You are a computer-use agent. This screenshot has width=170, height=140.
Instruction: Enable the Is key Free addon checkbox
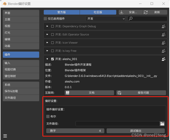(52, 51)
